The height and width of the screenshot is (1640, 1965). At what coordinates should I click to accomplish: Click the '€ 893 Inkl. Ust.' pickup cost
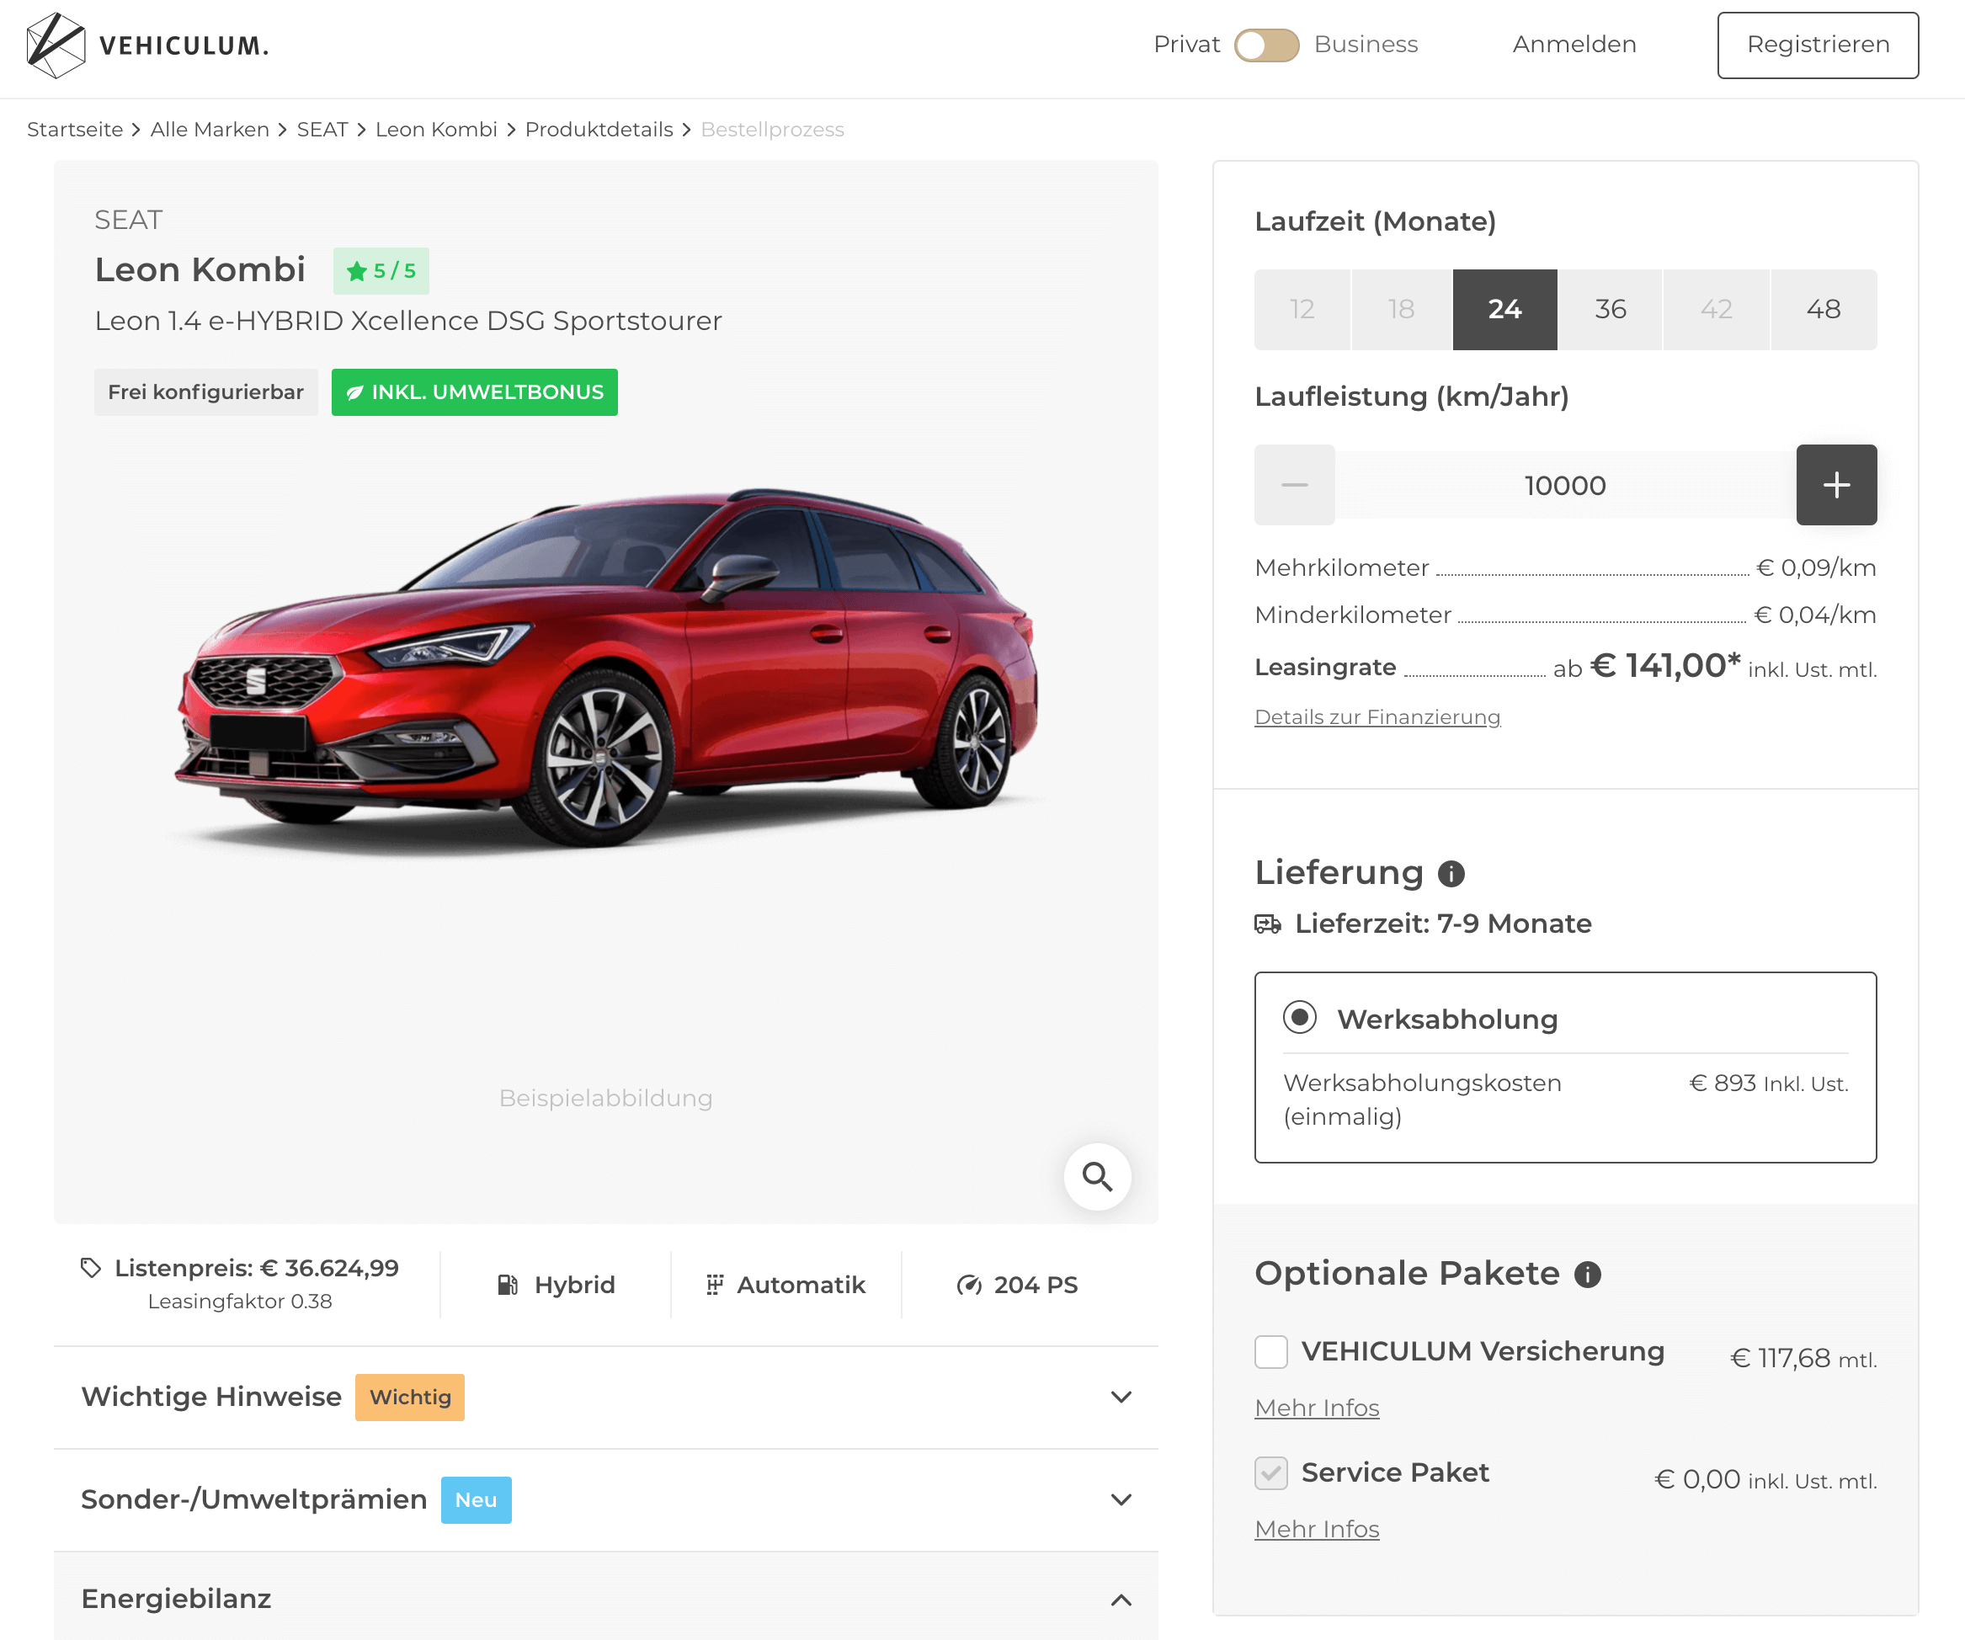tap(1769, 1084)
